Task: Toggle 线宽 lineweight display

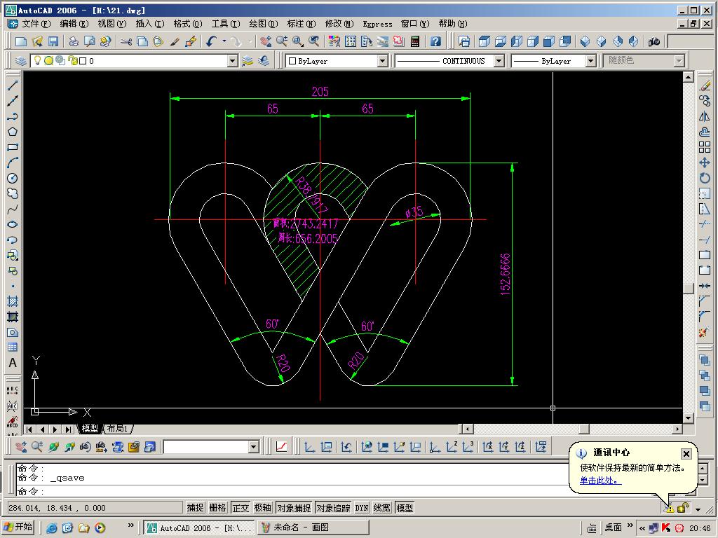Action: 382,508
